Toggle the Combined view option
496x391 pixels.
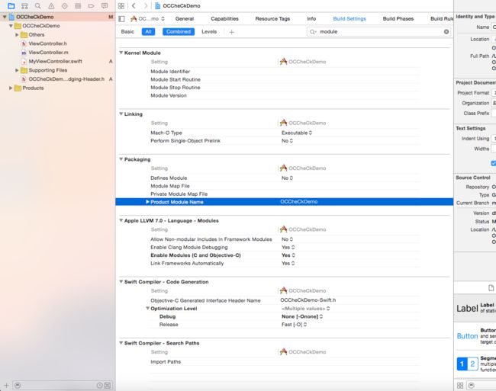coord(179,31)
